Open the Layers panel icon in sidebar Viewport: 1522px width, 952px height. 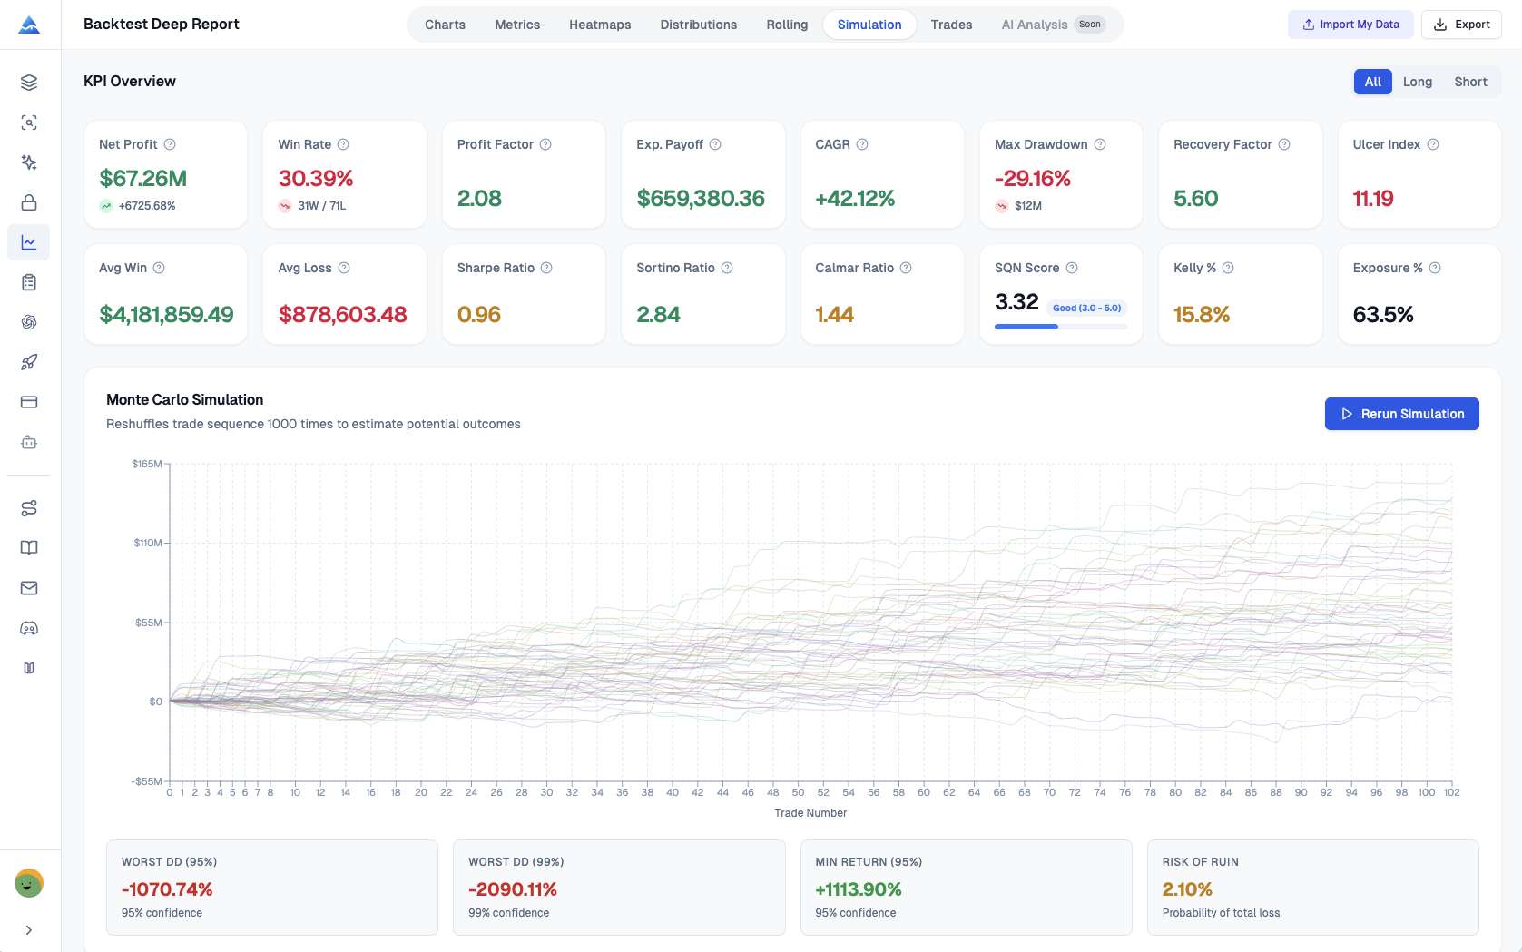[28, 82]
